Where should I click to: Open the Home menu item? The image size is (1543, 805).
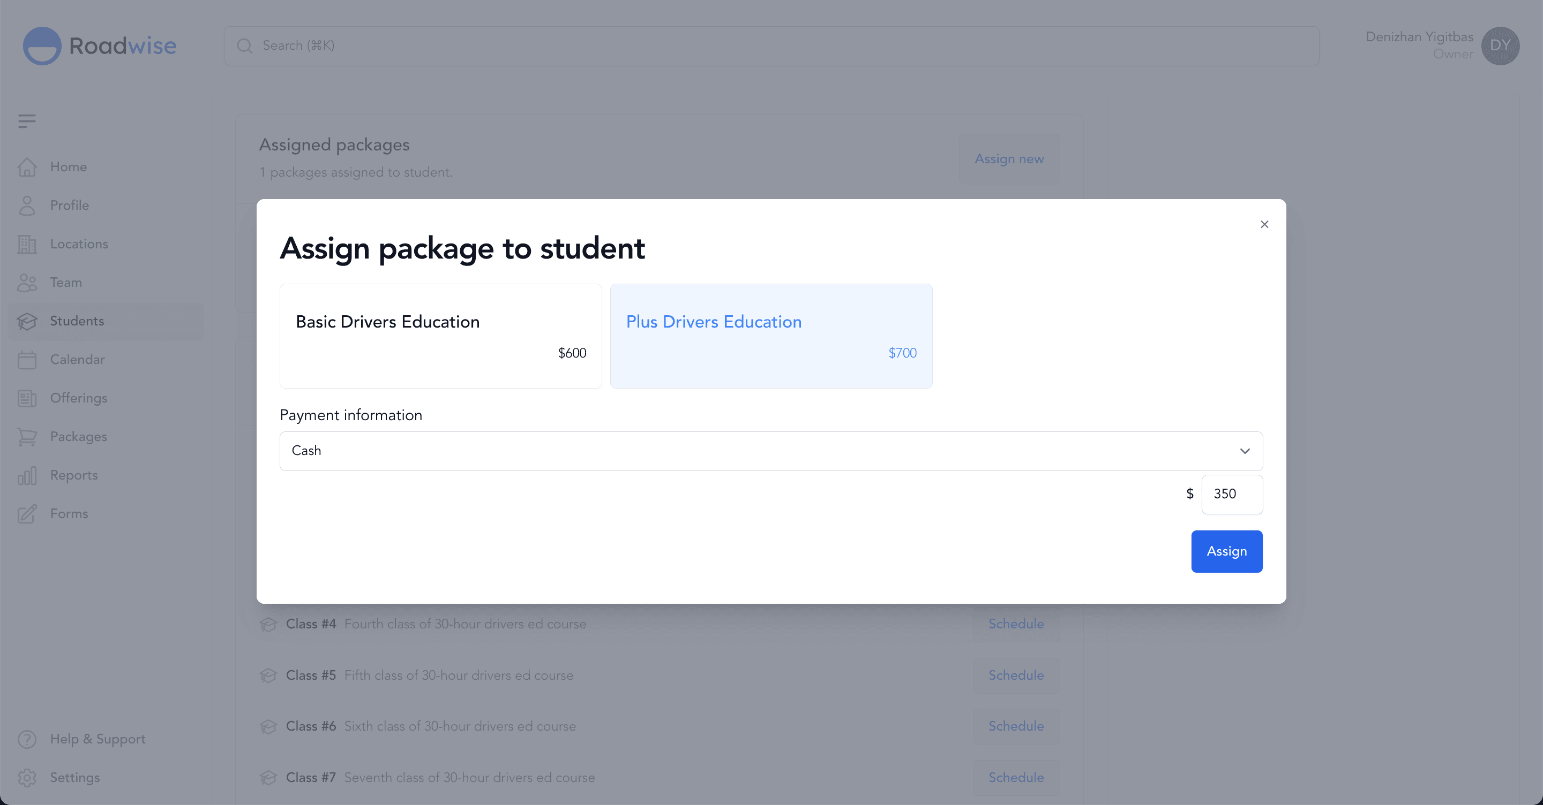pos(106,167)
